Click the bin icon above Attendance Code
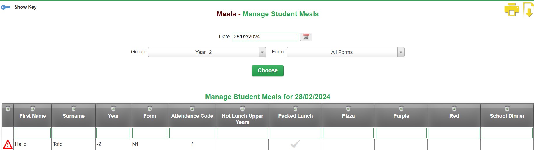This screenshot has width=534, height=150. pos(192,109)
